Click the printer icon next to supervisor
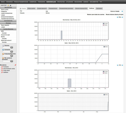Image resolution: width=126 pixels, height=113 pixels. point(10,6)
